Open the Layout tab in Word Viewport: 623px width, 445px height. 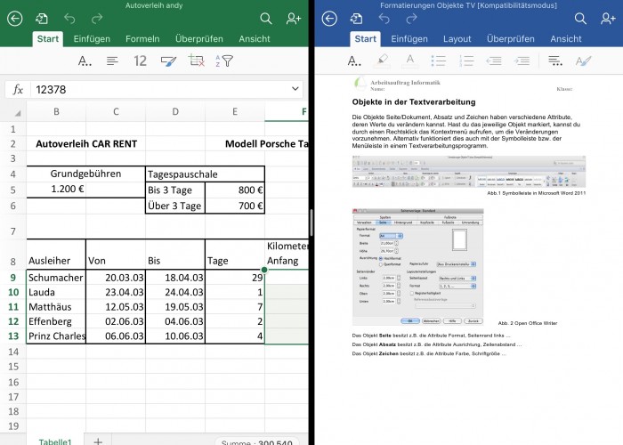pos(457,39)
